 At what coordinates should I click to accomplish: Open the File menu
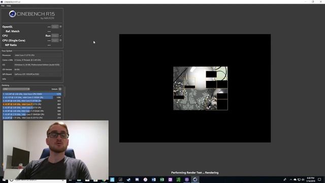(3, 6)
